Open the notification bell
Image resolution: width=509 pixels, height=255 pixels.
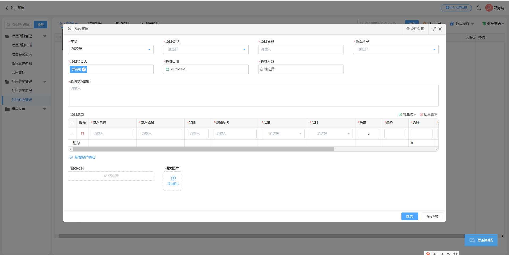click(478, 8)
